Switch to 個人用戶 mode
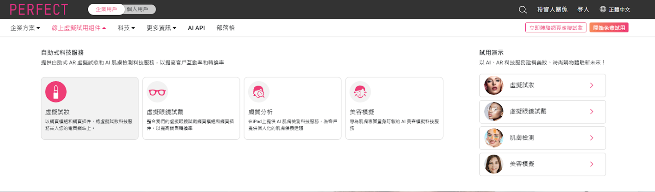 pyautogui.click(x=137, y=9)
